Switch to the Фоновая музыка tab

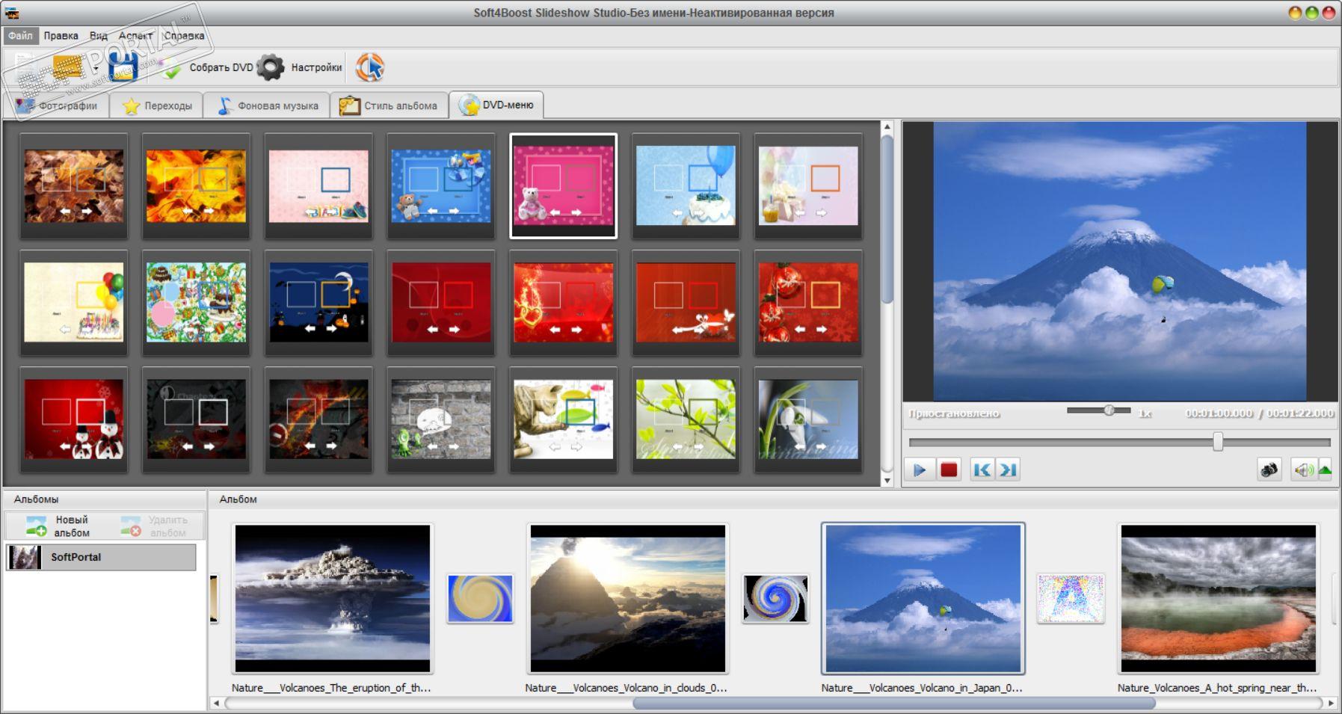click(x=268, y=105)
